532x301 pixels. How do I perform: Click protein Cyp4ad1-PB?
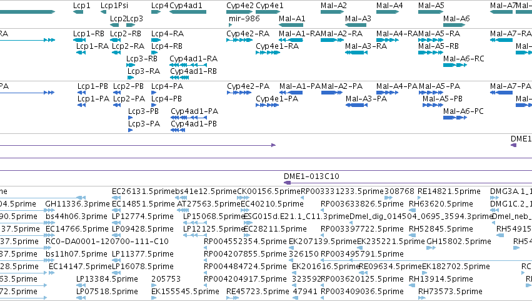click(x=178, y=130)
